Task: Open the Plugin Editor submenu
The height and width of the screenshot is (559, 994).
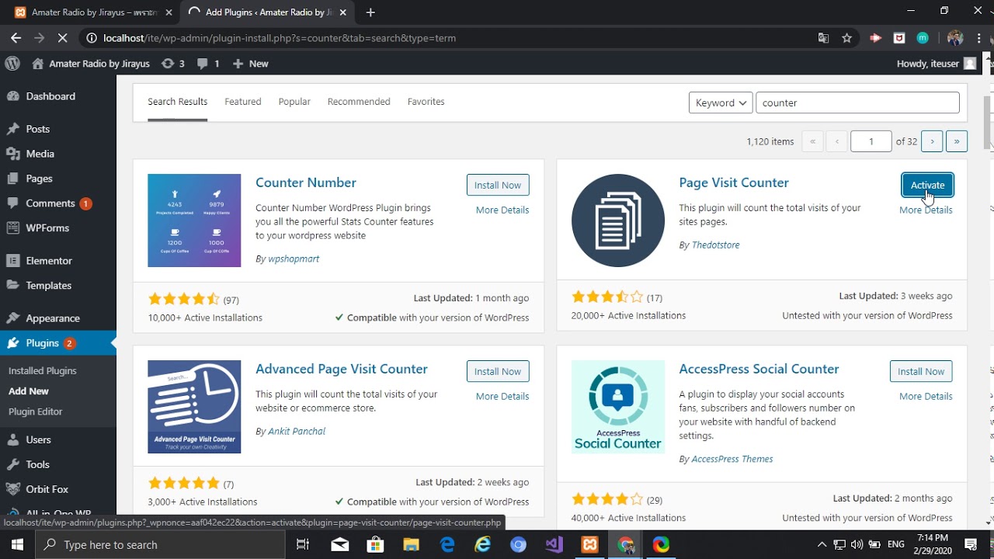Action: (x=35, y=411)
